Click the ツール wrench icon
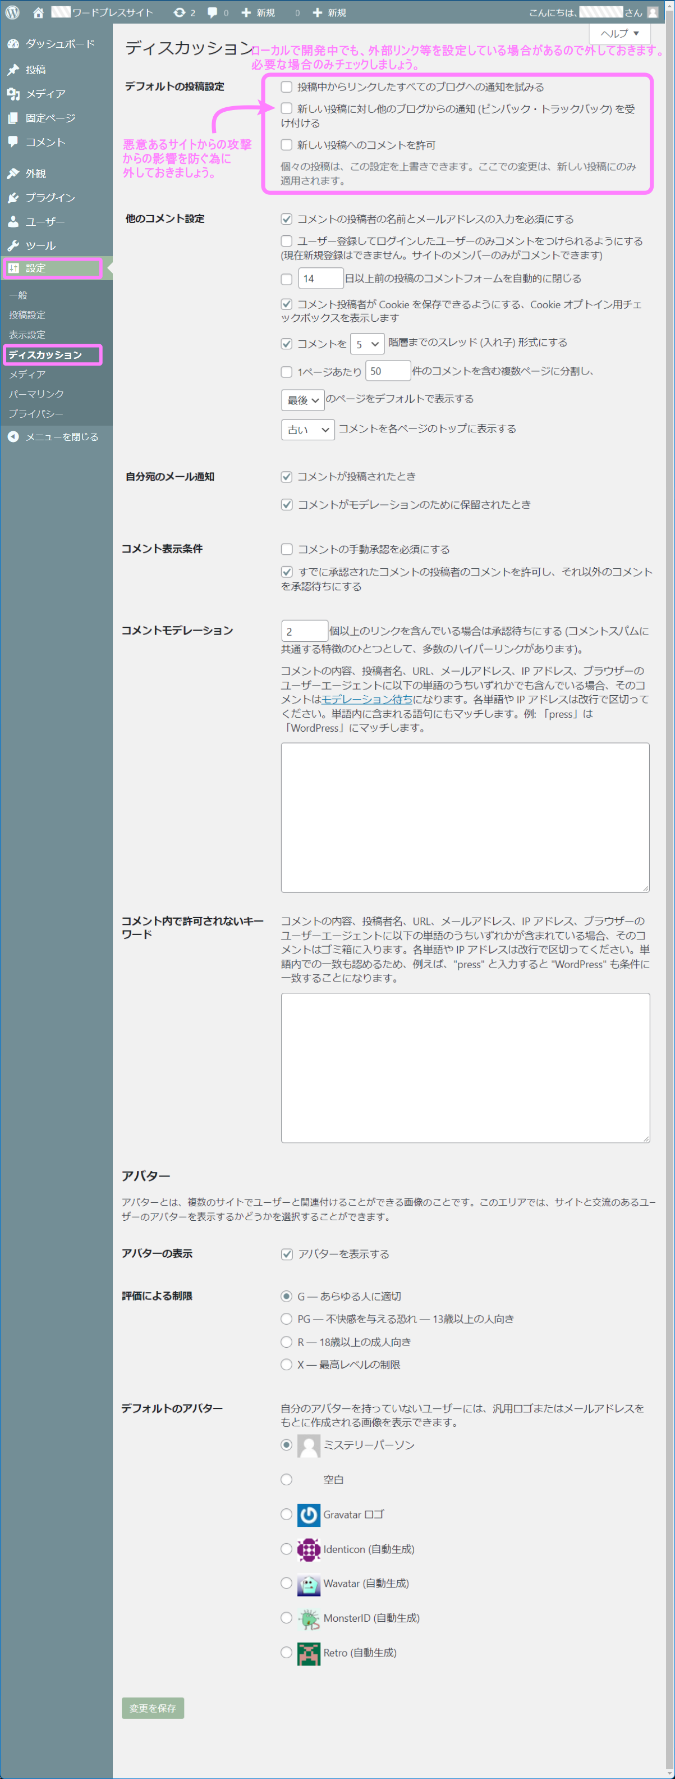Image resolution: width=675 pixels, height=1779 pixels. pos(13,245)
